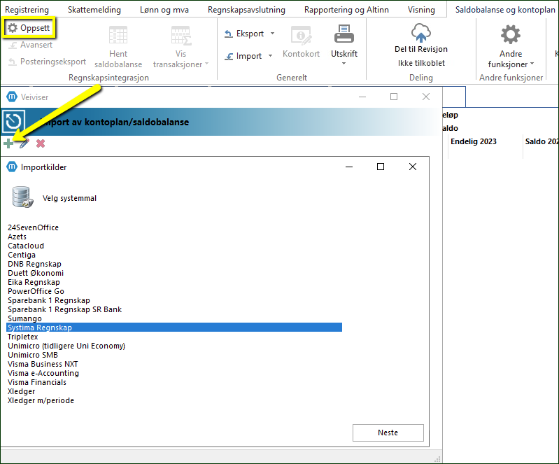Viewport: 559px width, 464px height.
Task: Go to the Regnskapsavslutning tab
Action: coord(246,10)
